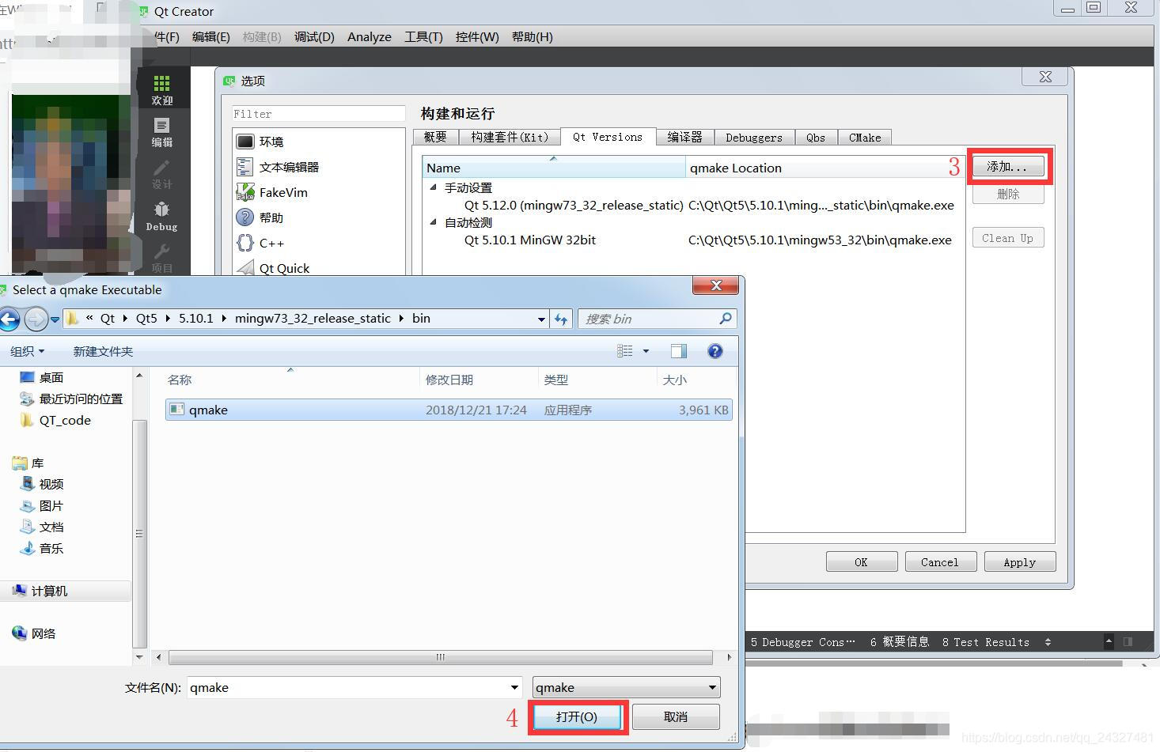The image size is (1160, 752).
Task: Click OK in the options dialog
Action: (862, 561)
